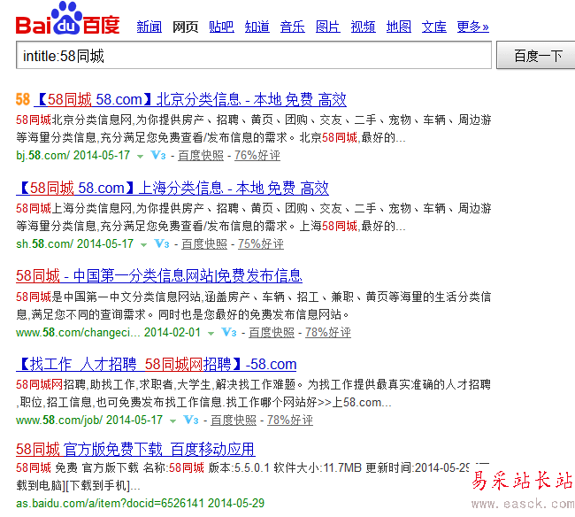
Task: Click the as.baidu.com/a/item?docid=6526141 URL
Action: pyautogui.click(x=110, y=504)
